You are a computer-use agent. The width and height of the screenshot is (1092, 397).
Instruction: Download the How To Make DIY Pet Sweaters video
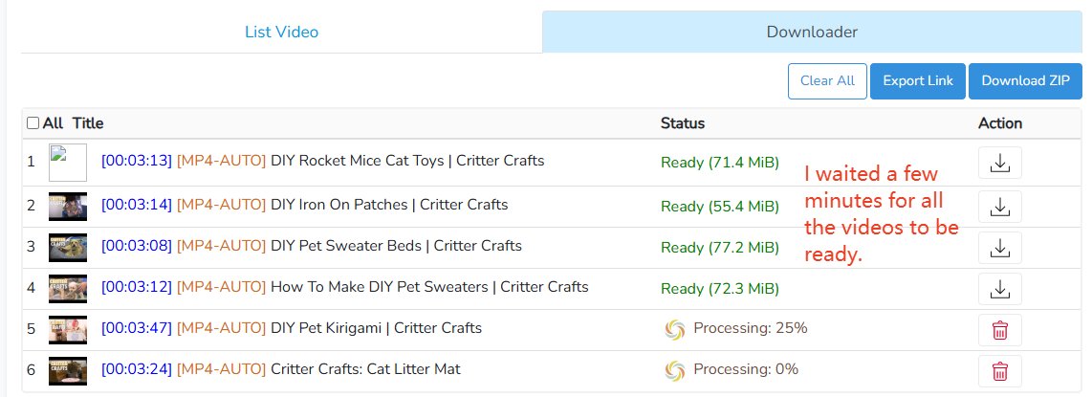tap(999, 289)
